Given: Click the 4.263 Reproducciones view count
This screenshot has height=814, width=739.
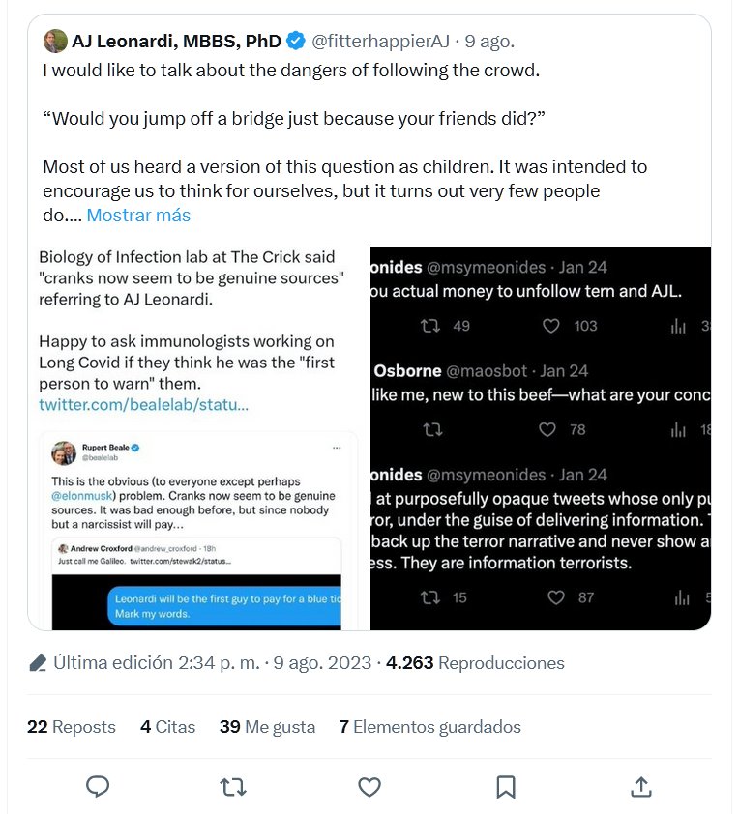Looking at the screenshot, I should pos(475,663).
